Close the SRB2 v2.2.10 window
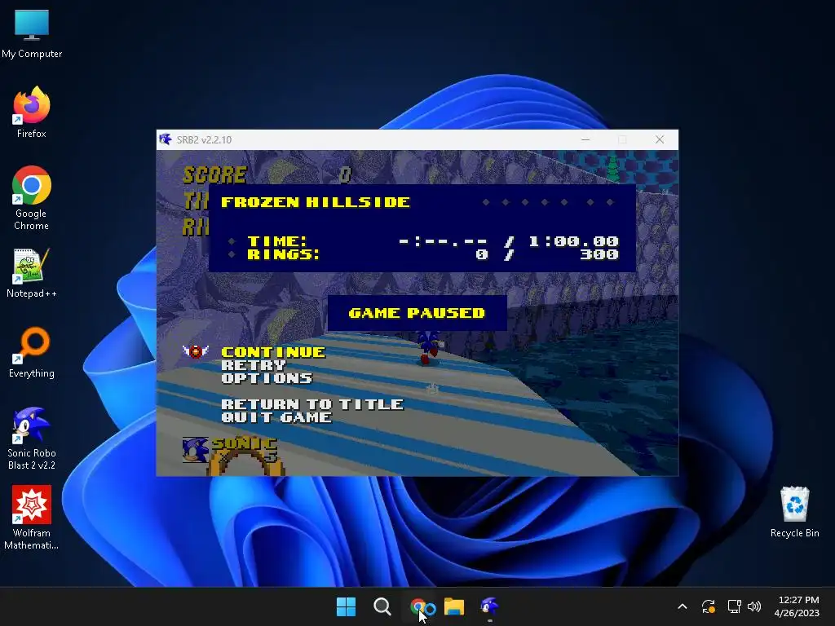This screenshot has height=626, width=835. 659,139
